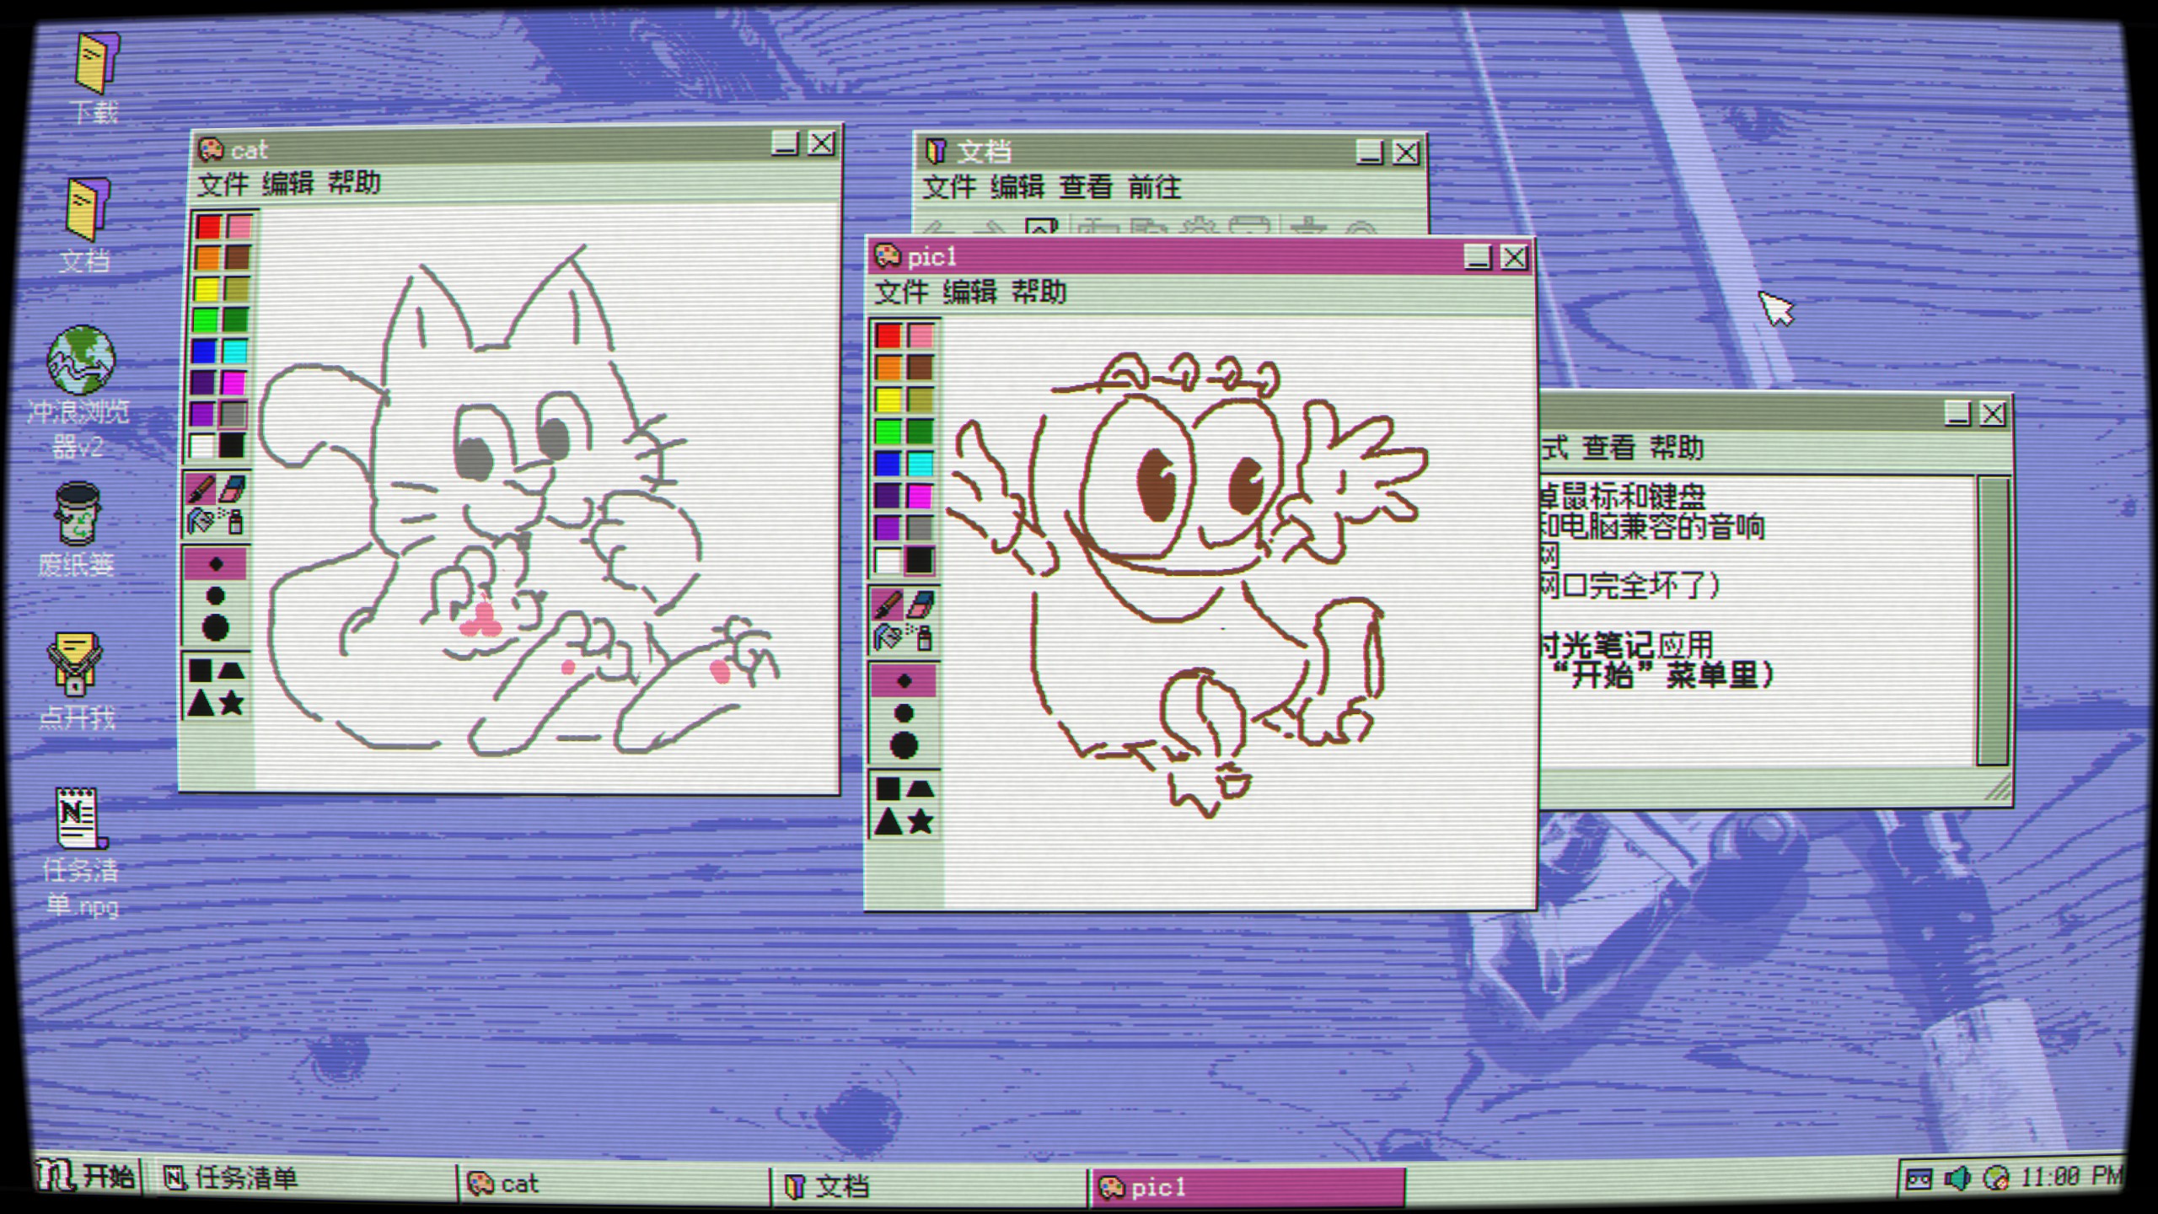Image resolution: width=2158 pixels, height=1214 pixels.
Task: Open the 编辑 menu in pic1 window
Action: 969,292
